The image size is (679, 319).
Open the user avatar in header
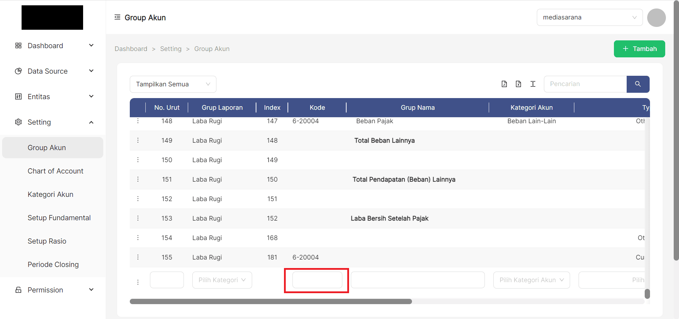point(656,18)
